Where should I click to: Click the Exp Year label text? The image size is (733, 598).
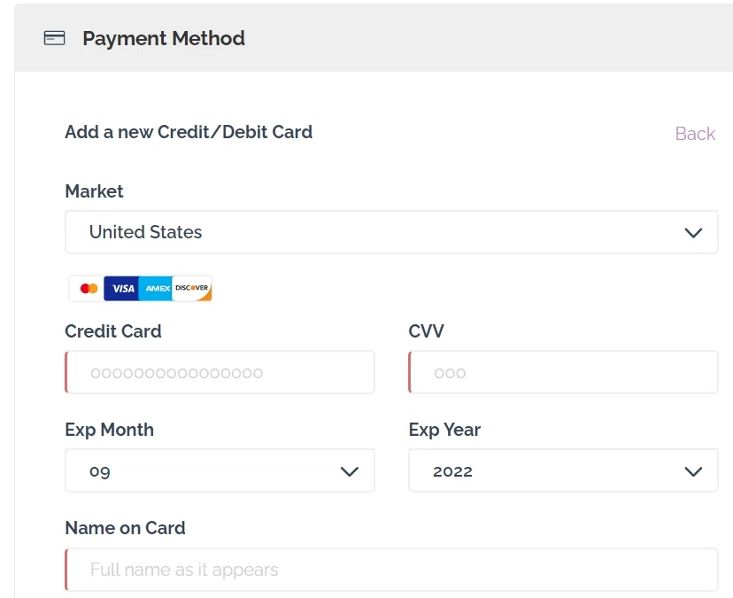coord(444,431)
